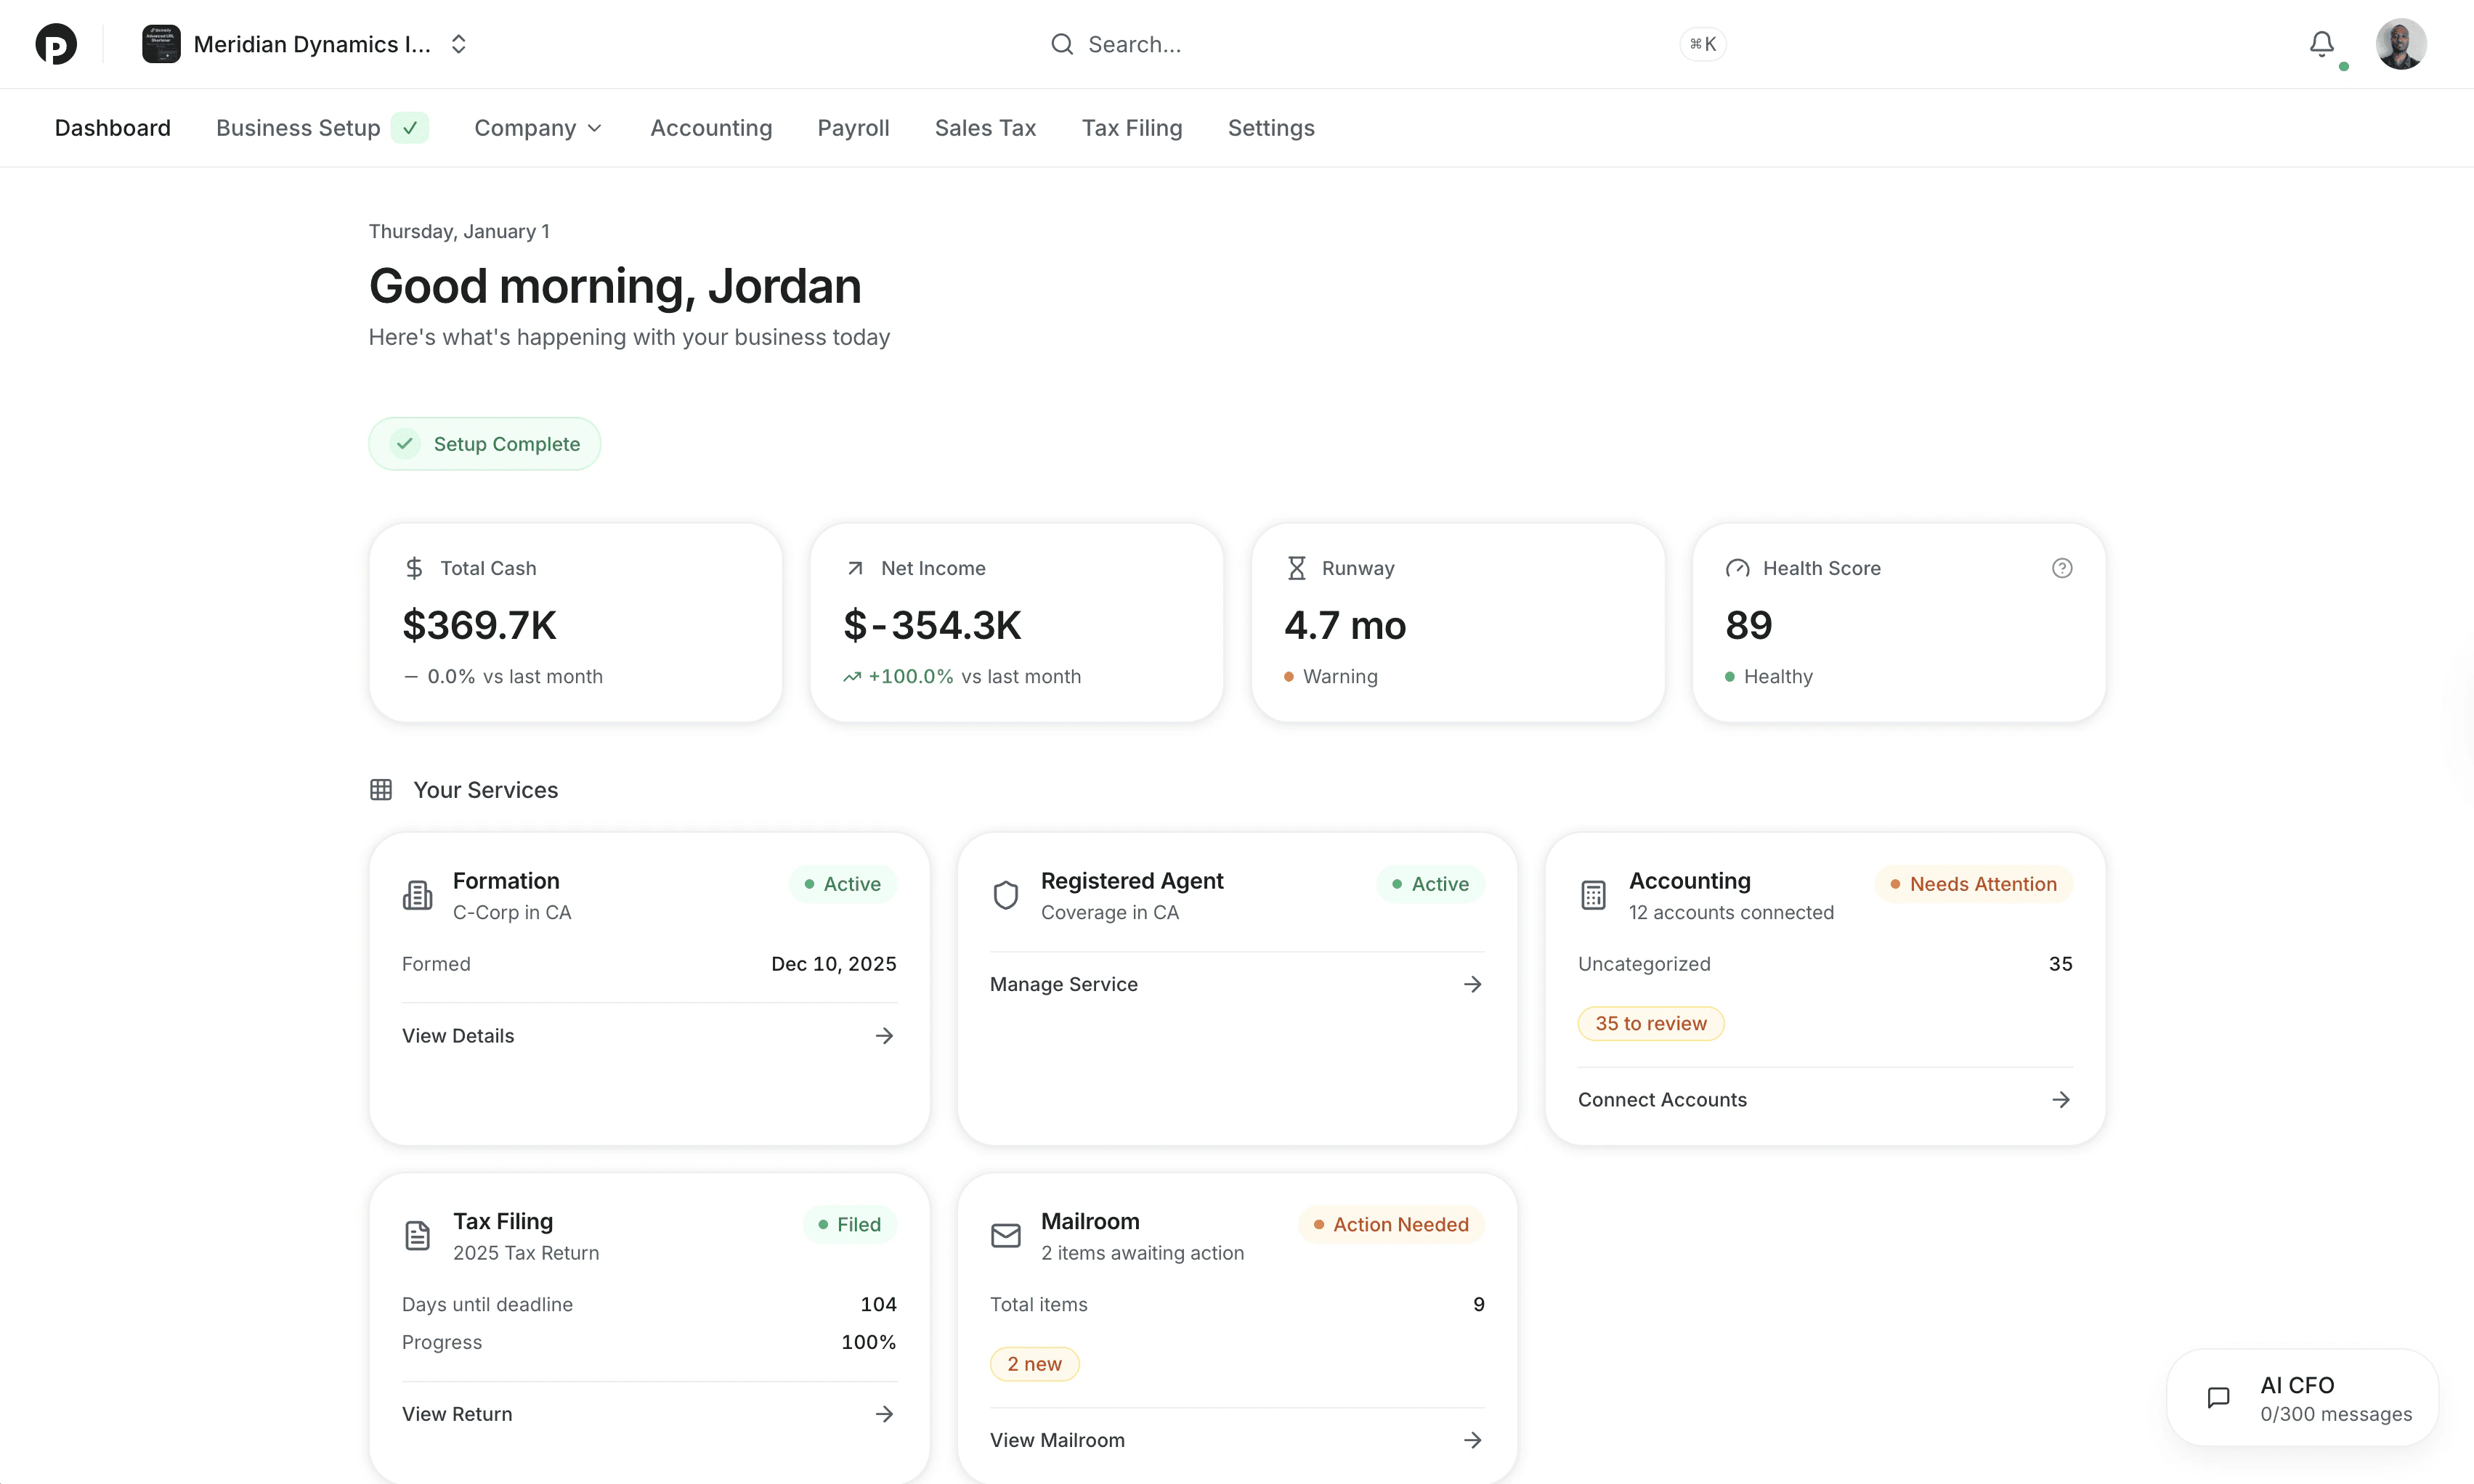Click the Mailroom envelope icon

pyautogui.click(x=1005, y=1235)
